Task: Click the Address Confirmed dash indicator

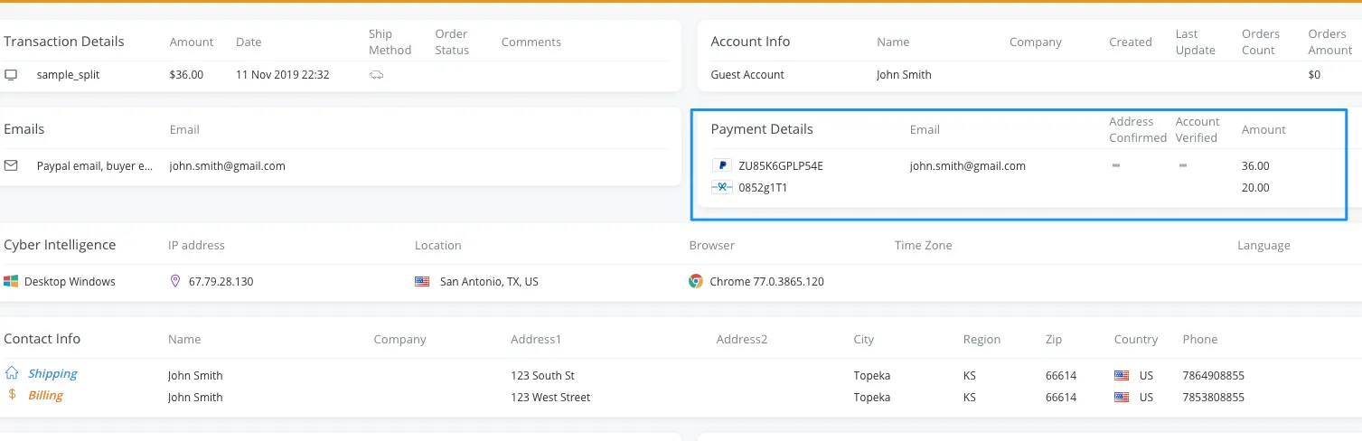Action: click(1116, 166)
